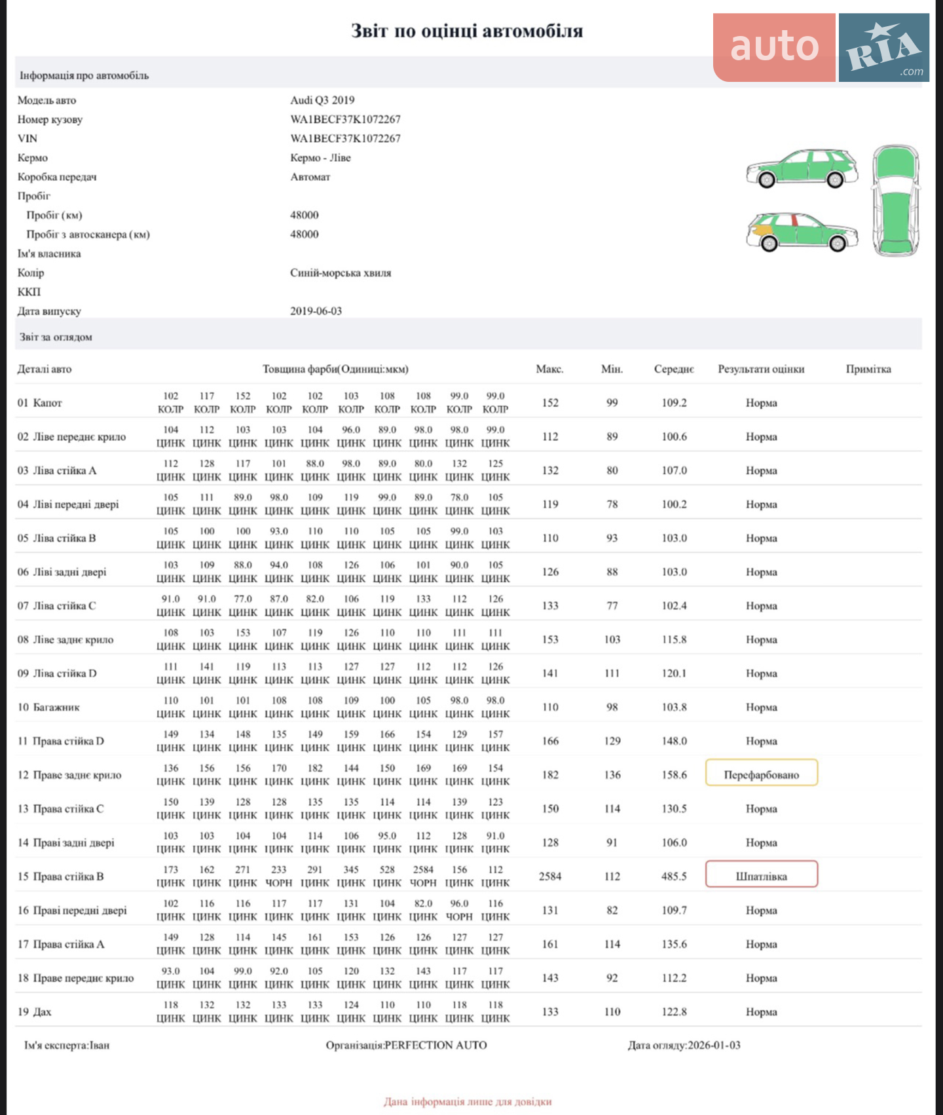Click the "Норма" result in the Багажник row
Screen dimensions: 943x1115
[761, 708]
